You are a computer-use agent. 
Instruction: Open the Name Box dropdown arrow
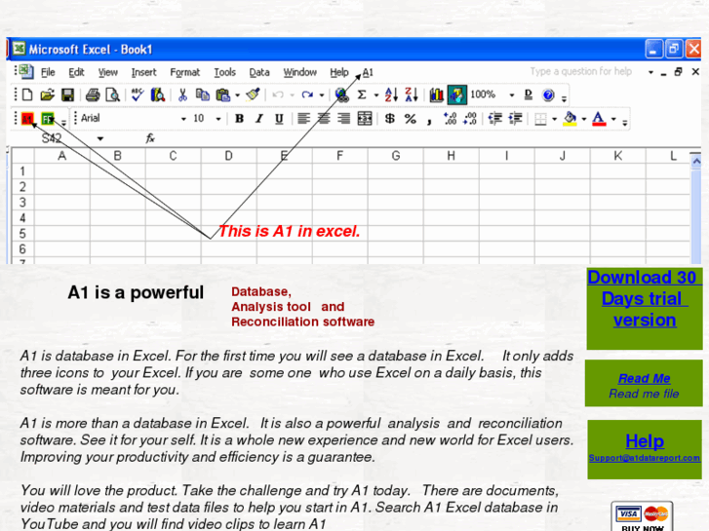point(100,138)
